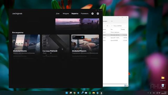Click the microphone tray icon
168x95 pixels.
150,93
